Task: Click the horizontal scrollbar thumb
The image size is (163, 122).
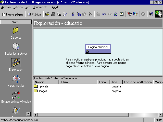Action: 83,115
